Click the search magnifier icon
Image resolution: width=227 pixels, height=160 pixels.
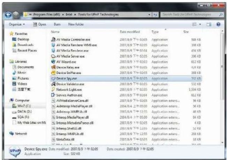pos(221,15)
